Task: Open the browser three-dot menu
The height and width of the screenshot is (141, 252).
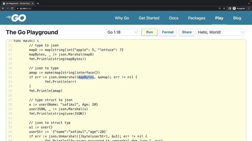Action: pyautogui.click(x=249, y=9)
